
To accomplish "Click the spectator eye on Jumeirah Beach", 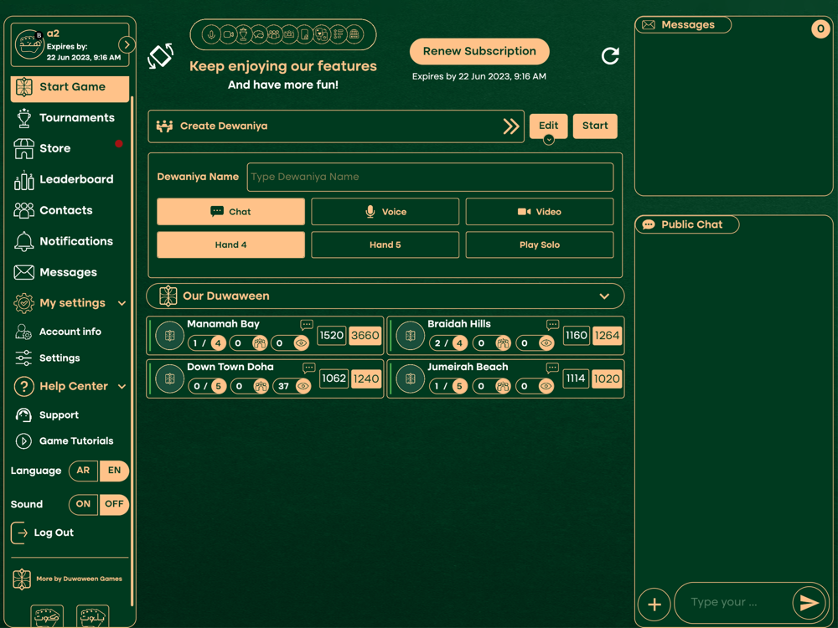I will [546, 387].
